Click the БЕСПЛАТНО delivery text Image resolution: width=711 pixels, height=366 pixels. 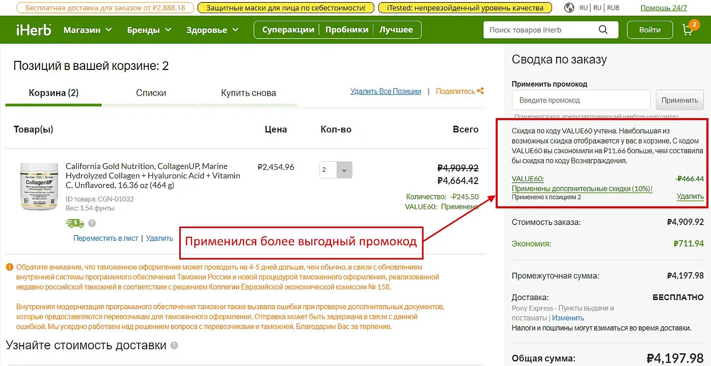[x=678, y=298]
